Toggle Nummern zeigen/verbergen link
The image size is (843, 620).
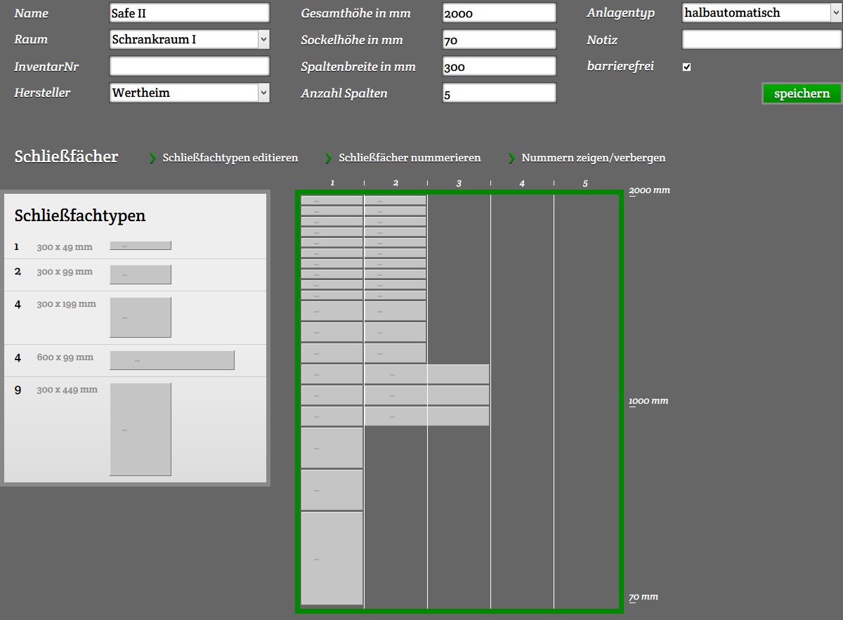tap(593, 158)
